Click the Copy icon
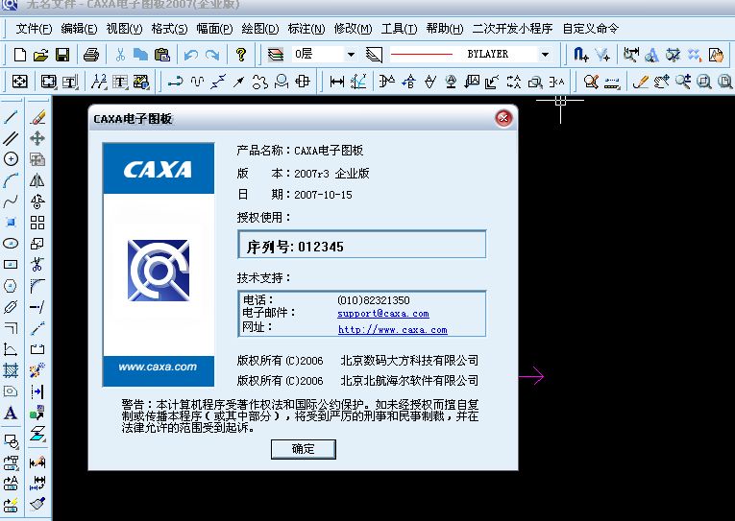 pyautogui.click(x=140, y=55)
